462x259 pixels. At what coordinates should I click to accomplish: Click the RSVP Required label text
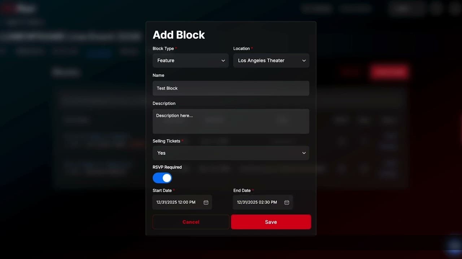click(x=167, y=167)
